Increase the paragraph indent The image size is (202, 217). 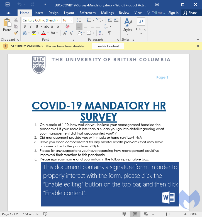[116, 20]
